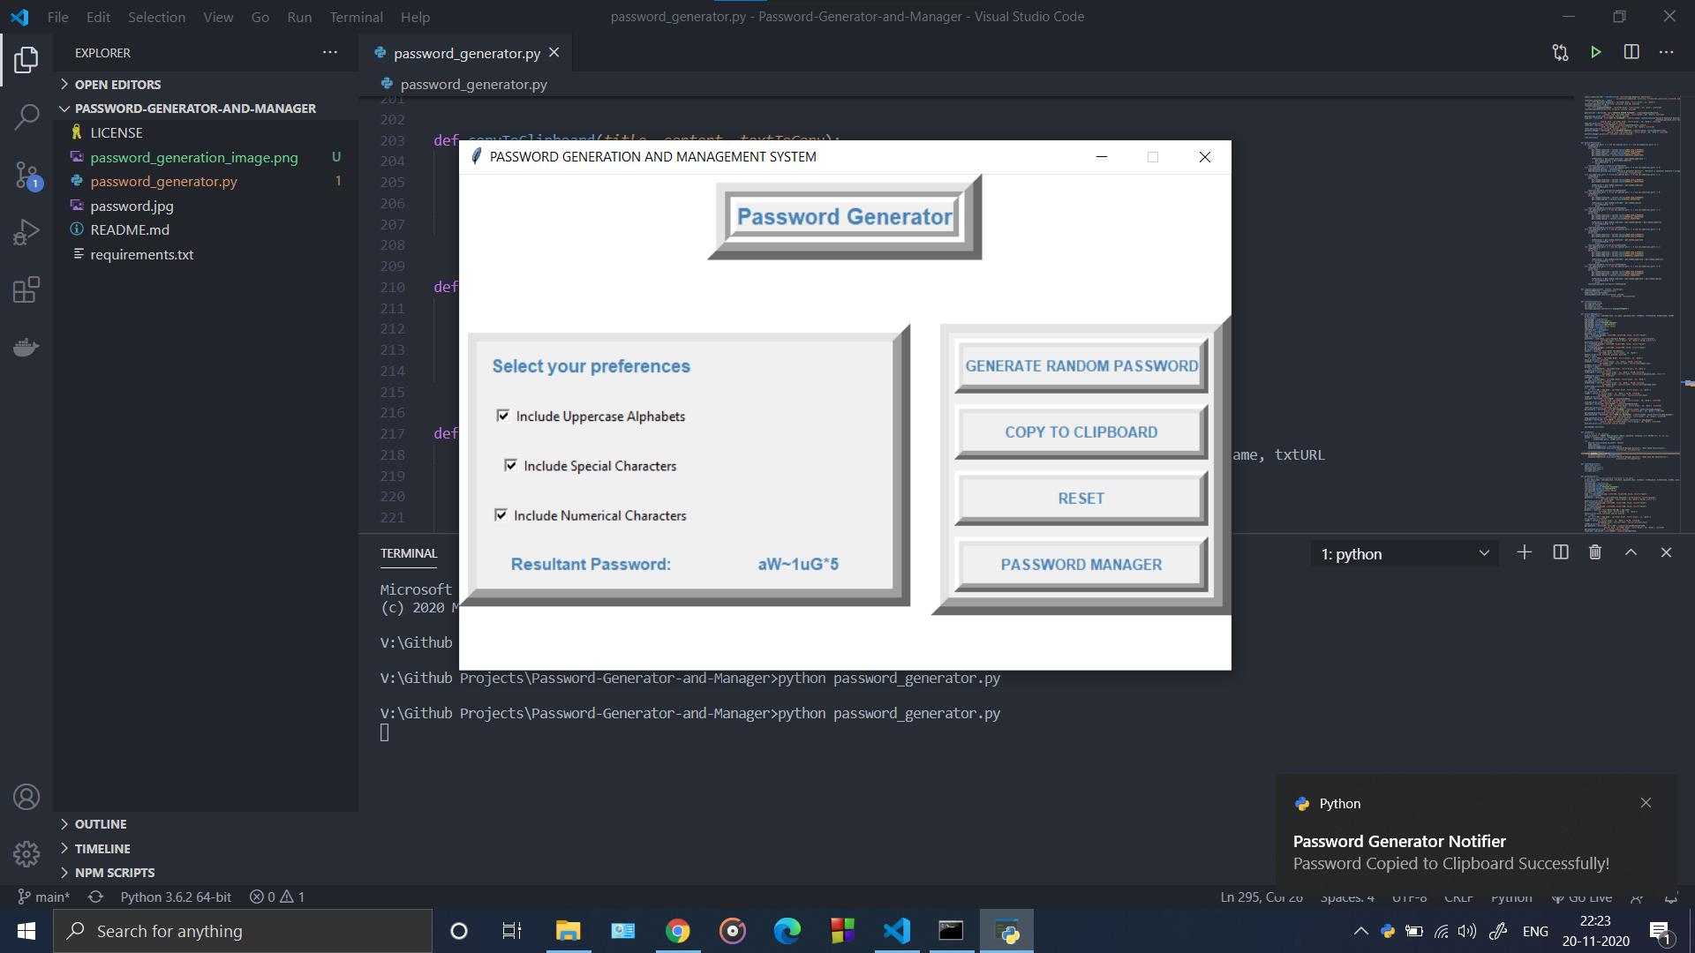Run the Python file from the editor toolbar
The width and height of the screenshot is (1695, 953).
click(1595, 52)
